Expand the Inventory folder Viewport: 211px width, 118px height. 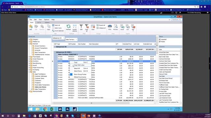(x=29, y=61)
